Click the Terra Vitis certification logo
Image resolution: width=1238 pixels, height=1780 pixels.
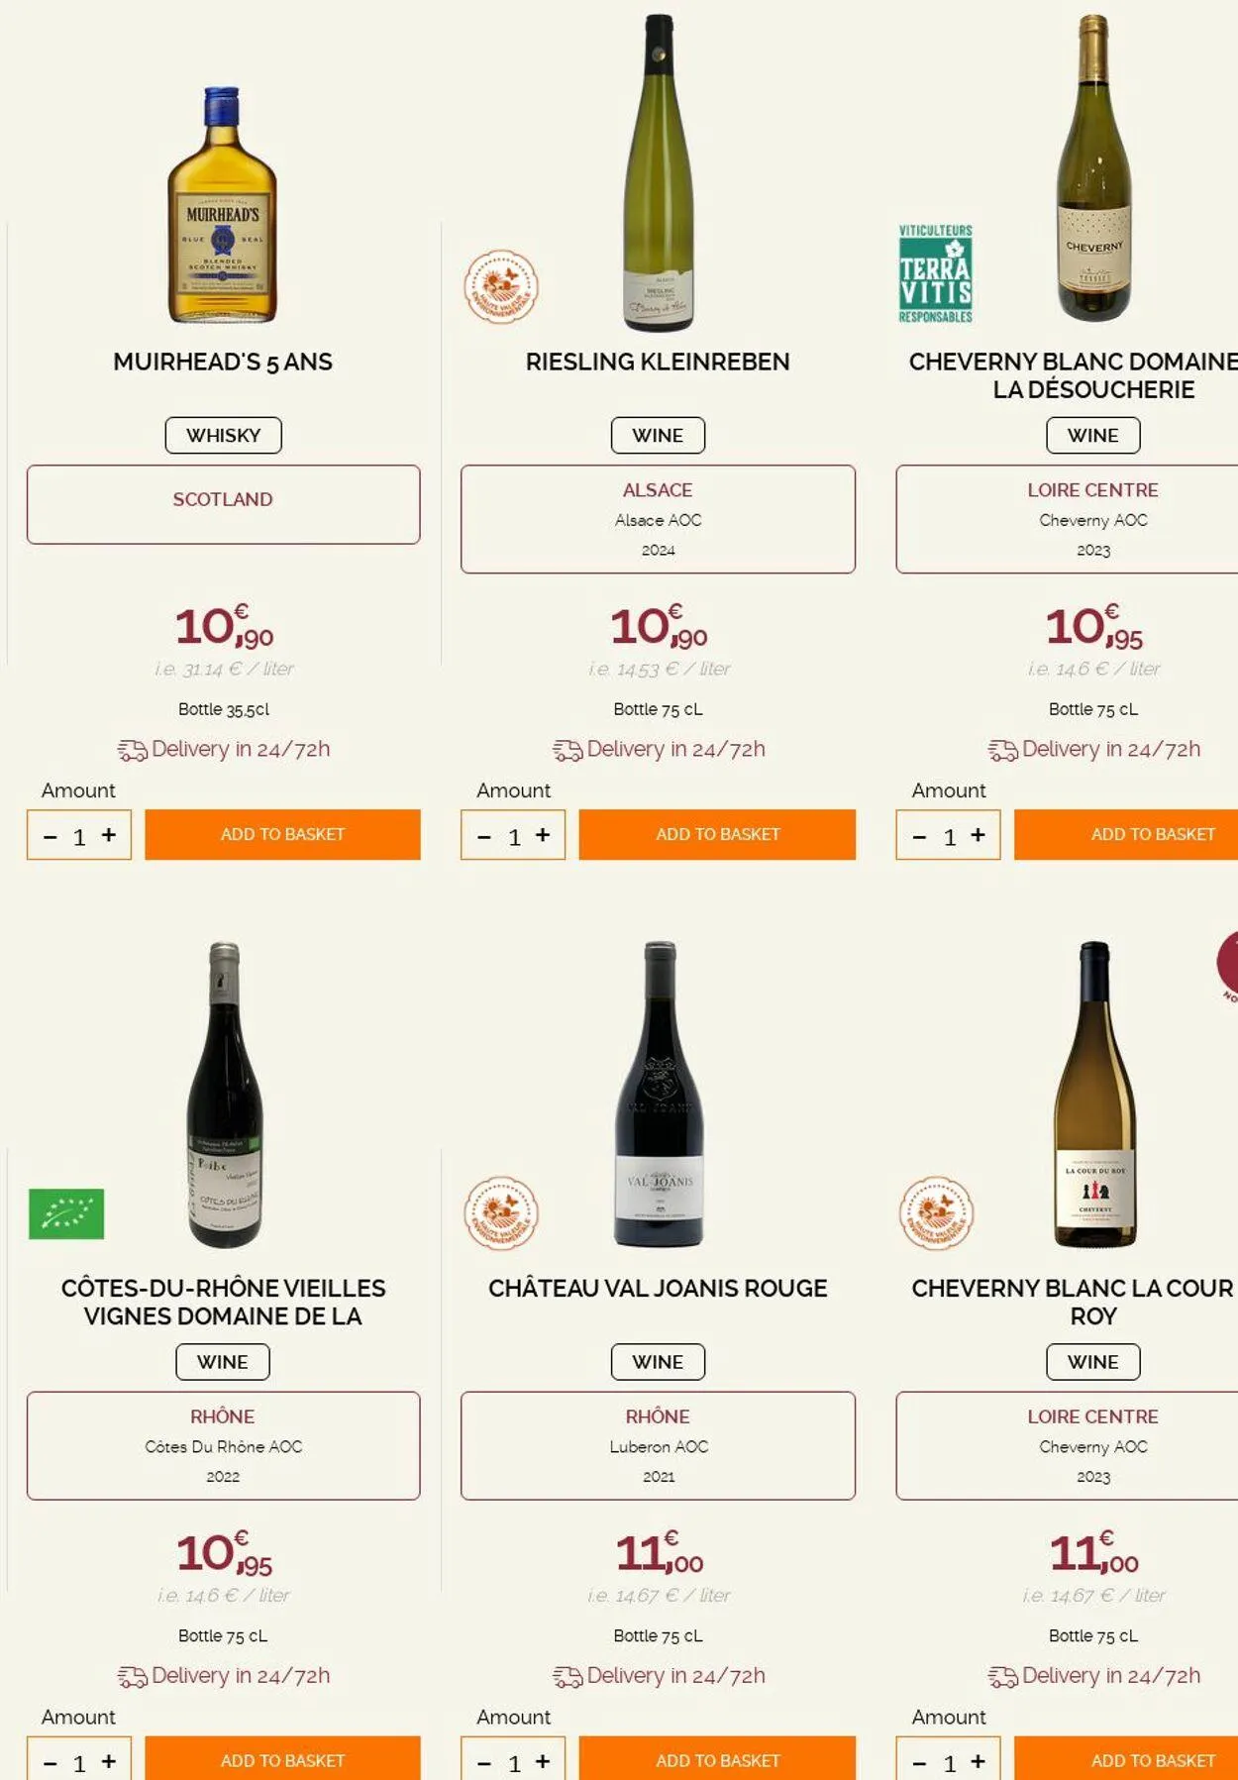click(x=935, y=274)
